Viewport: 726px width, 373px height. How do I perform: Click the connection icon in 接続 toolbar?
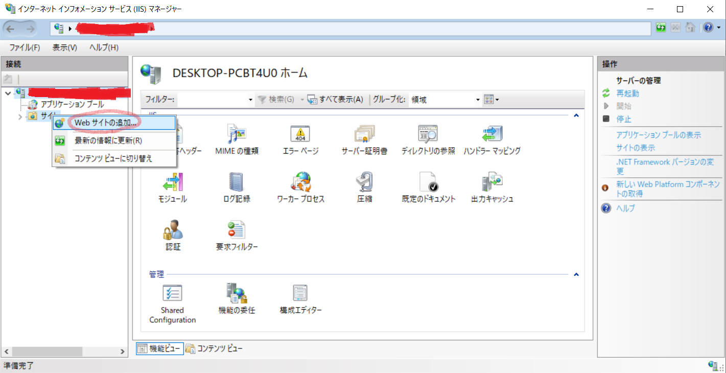[x=8, y=79]
